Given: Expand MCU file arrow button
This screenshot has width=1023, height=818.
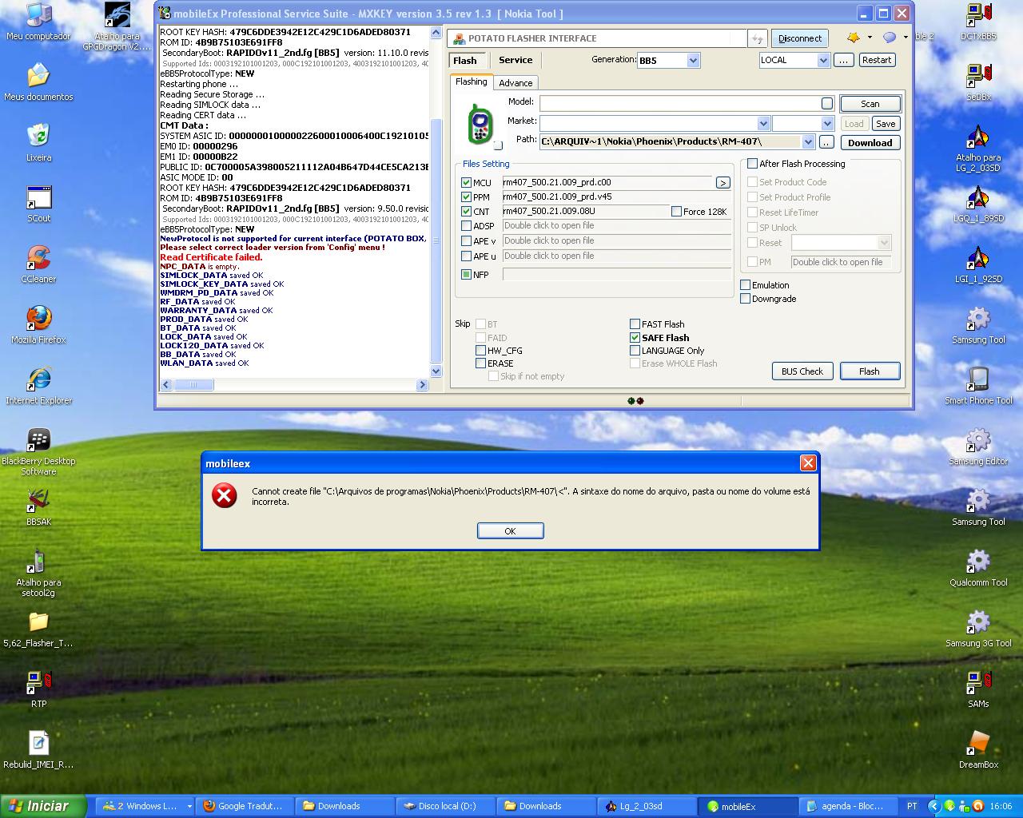Looking at the screenshot, I should (x=722, y=183).
